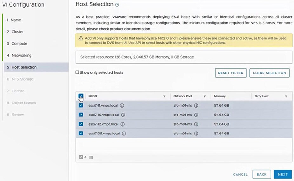Viewport: 294px width, 181px height.
Task: Open info icon for esxi7-11.vmpc.local
Action: tap(122, 106)
